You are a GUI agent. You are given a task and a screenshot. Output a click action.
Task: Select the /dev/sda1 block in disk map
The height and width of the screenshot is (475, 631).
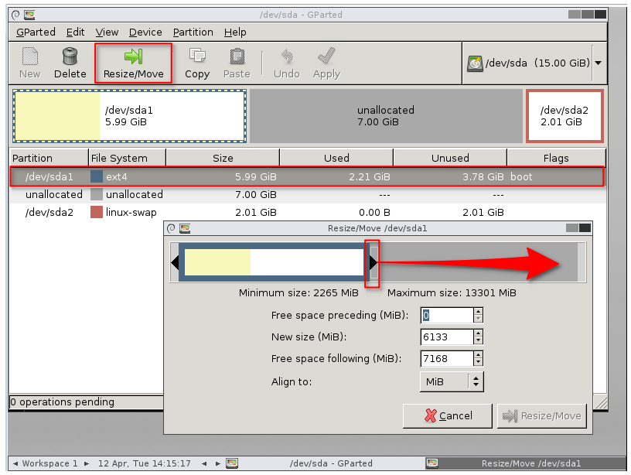pyautogui.click(x=130, y=116)
